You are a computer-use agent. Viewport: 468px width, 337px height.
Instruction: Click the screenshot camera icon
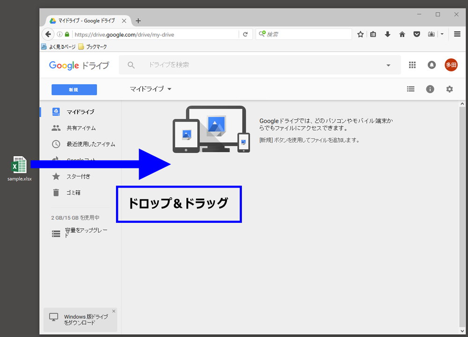(431, 34)
